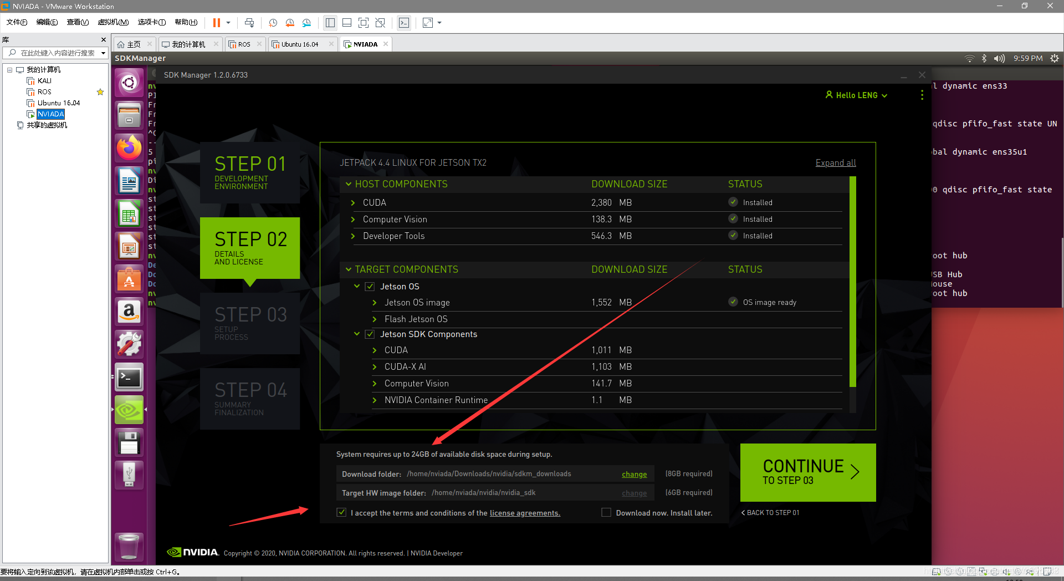This screenshot has width=1064, height=581.
Task: Expand the Flash Jetson OS row
Action: [375, 319]
